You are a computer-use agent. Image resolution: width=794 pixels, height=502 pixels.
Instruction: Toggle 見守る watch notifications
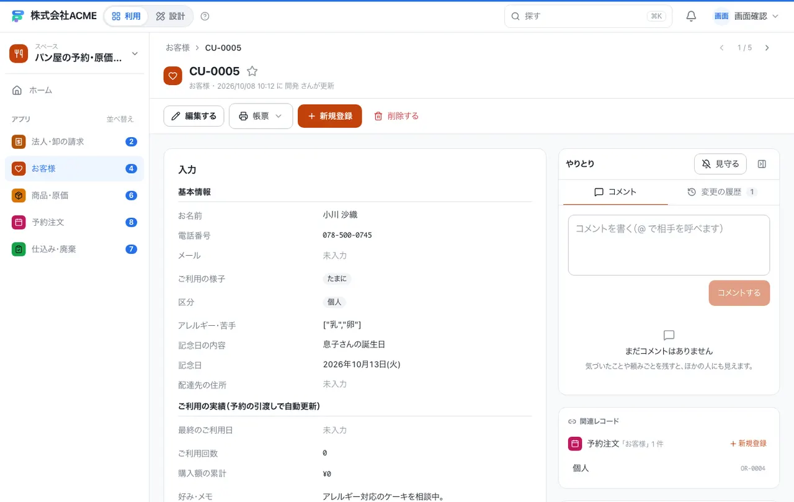(x=720, y=164)
